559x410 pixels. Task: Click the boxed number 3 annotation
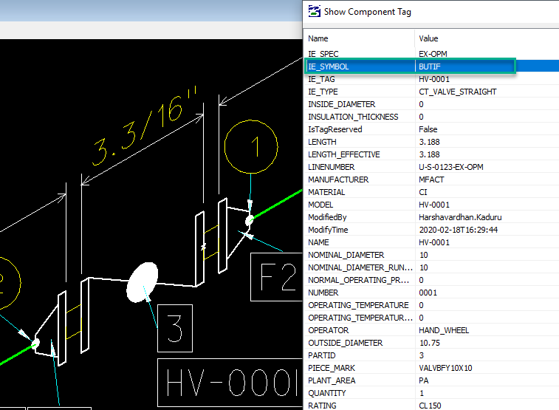[x=175, y=328]
